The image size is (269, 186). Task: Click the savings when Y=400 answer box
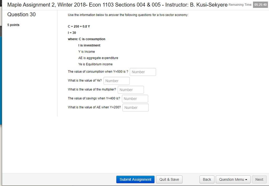(x=135, y=99)
